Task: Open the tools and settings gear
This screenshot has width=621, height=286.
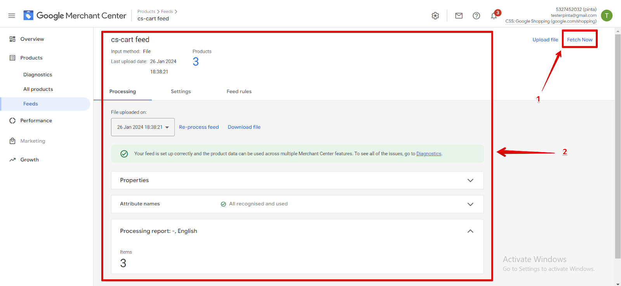Action: click(435, 16)
